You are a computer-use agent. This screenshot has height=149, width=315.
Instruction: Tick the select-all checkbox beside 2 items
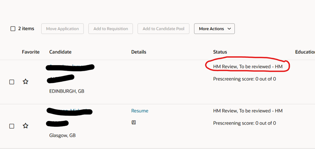13,29
